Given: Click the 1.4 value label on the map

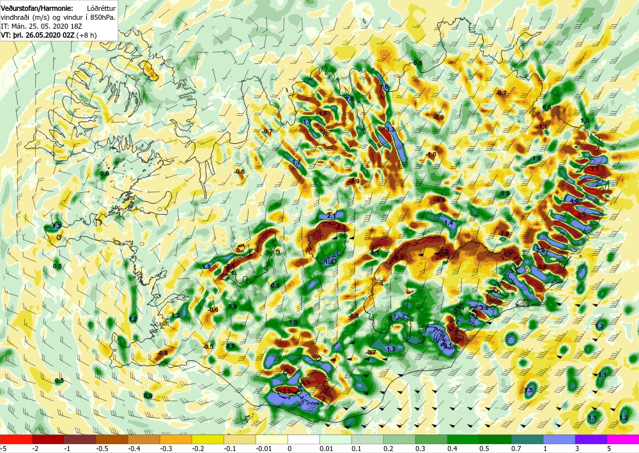Looking at the screenshot, I should [x=449, y=223].
